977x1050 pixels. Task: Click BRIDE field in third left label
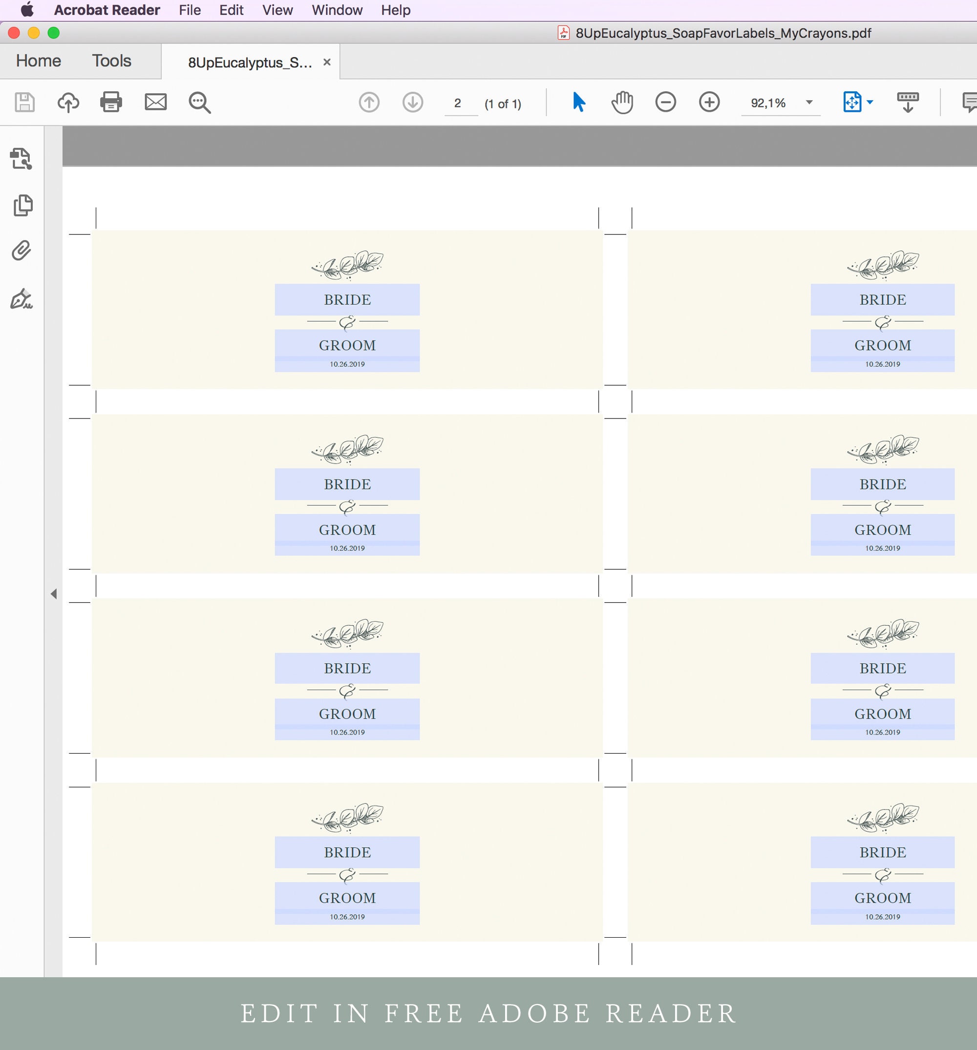pyautogui.click(x=347, y=668)
